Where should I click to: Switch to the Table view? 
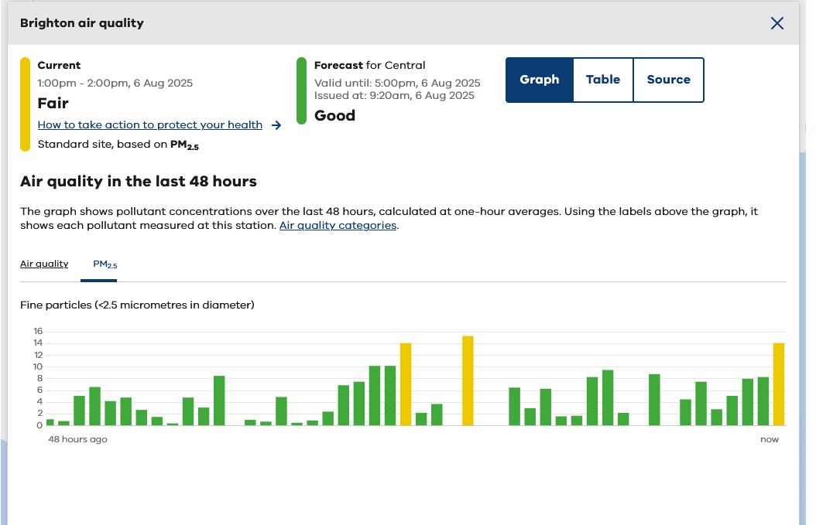tap(603, 80)
